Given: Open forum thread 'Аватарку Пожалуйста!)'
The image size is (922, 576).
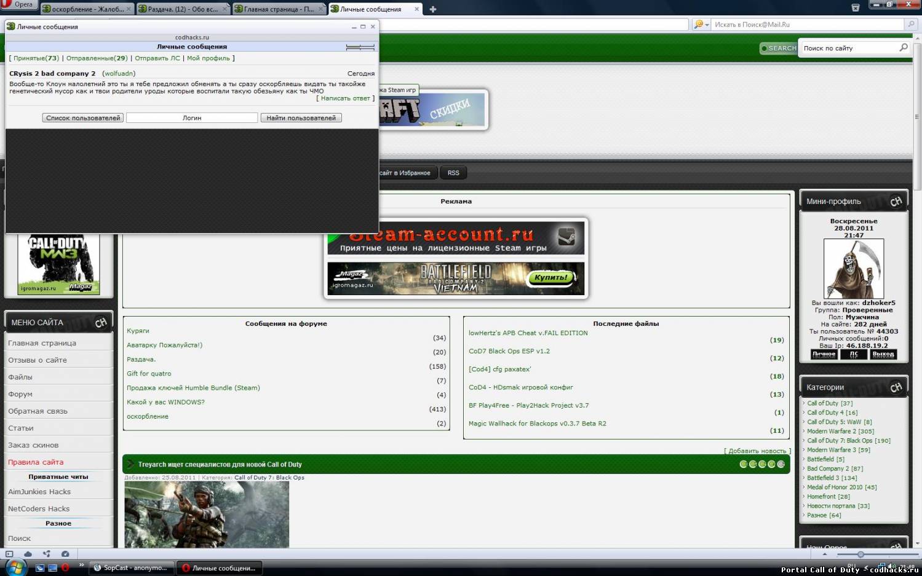Looking at the screenshot, I should [x=164, y=345].
